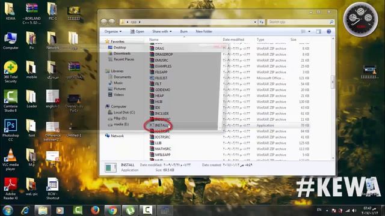385x216 pixels.
Task: Click the Windows Start button
Action: pyautogui.click(x=8, y=211)
